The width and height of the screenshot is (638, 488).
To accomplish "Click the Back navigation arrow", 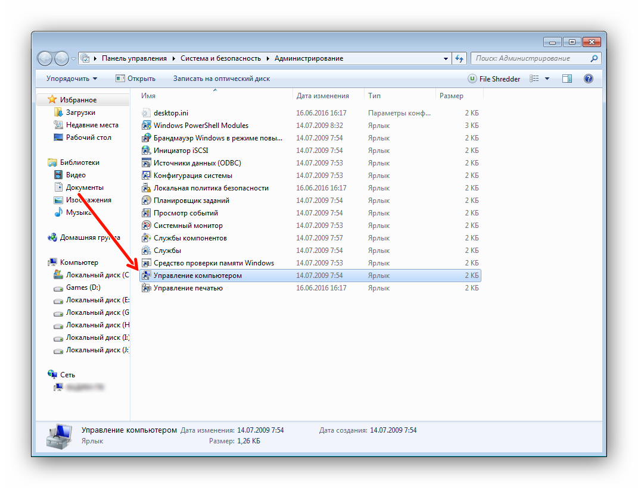I will pos(45,58).
